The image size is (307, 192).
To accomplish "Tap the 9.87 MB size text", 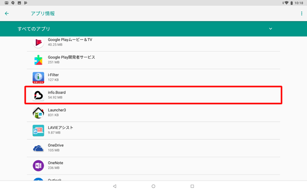I will click(54, 133).
